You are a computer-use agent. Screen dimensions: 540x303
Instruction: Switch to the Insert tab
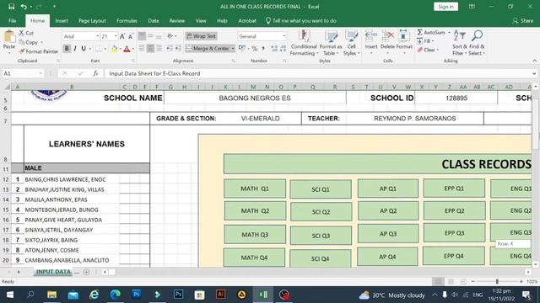[x=62, y=20]
